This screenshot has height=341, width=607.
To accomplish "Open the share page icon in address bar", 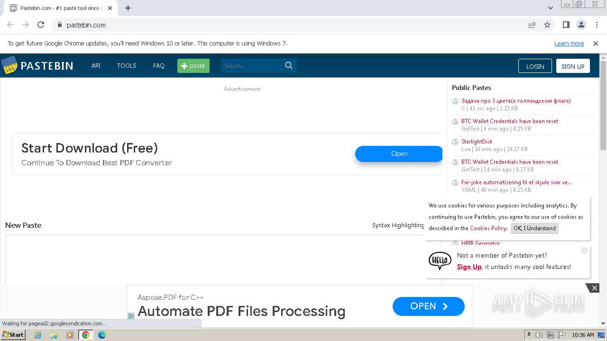I will tap(532, 25).
